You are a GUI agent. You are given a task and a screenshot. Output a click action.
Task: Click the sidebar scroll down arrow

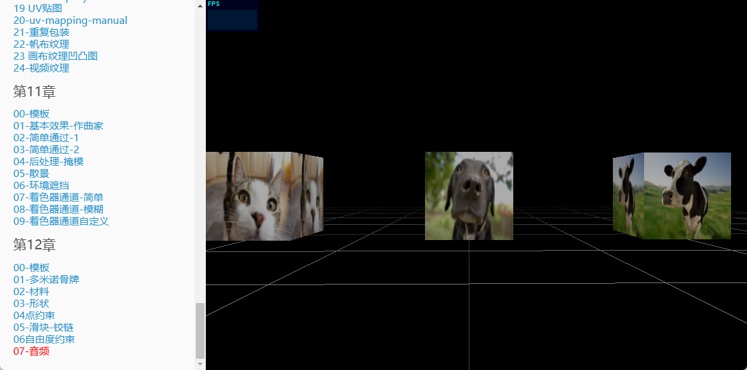pos(200,364)
